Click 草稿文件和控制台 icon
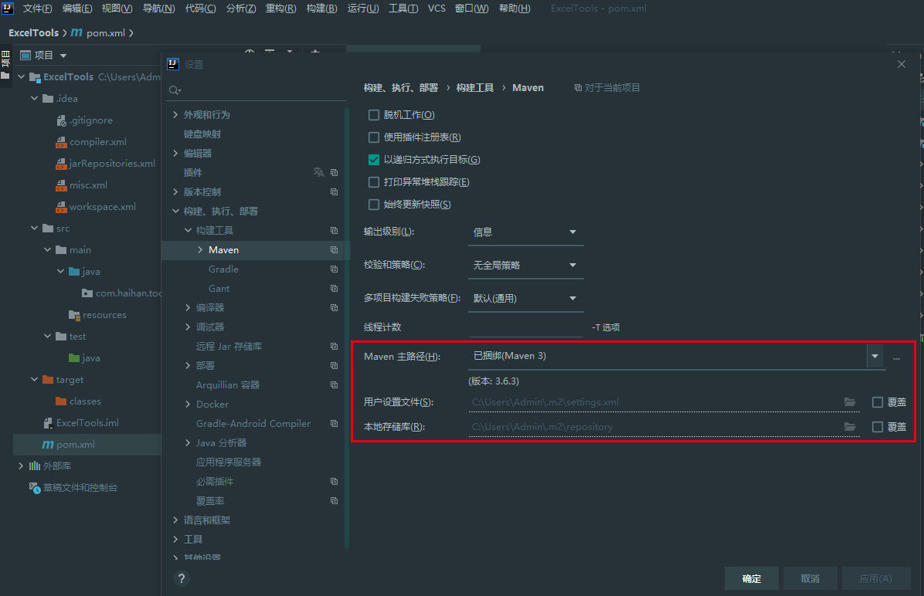This screenshot has height=596, width=924. (35, 488)
